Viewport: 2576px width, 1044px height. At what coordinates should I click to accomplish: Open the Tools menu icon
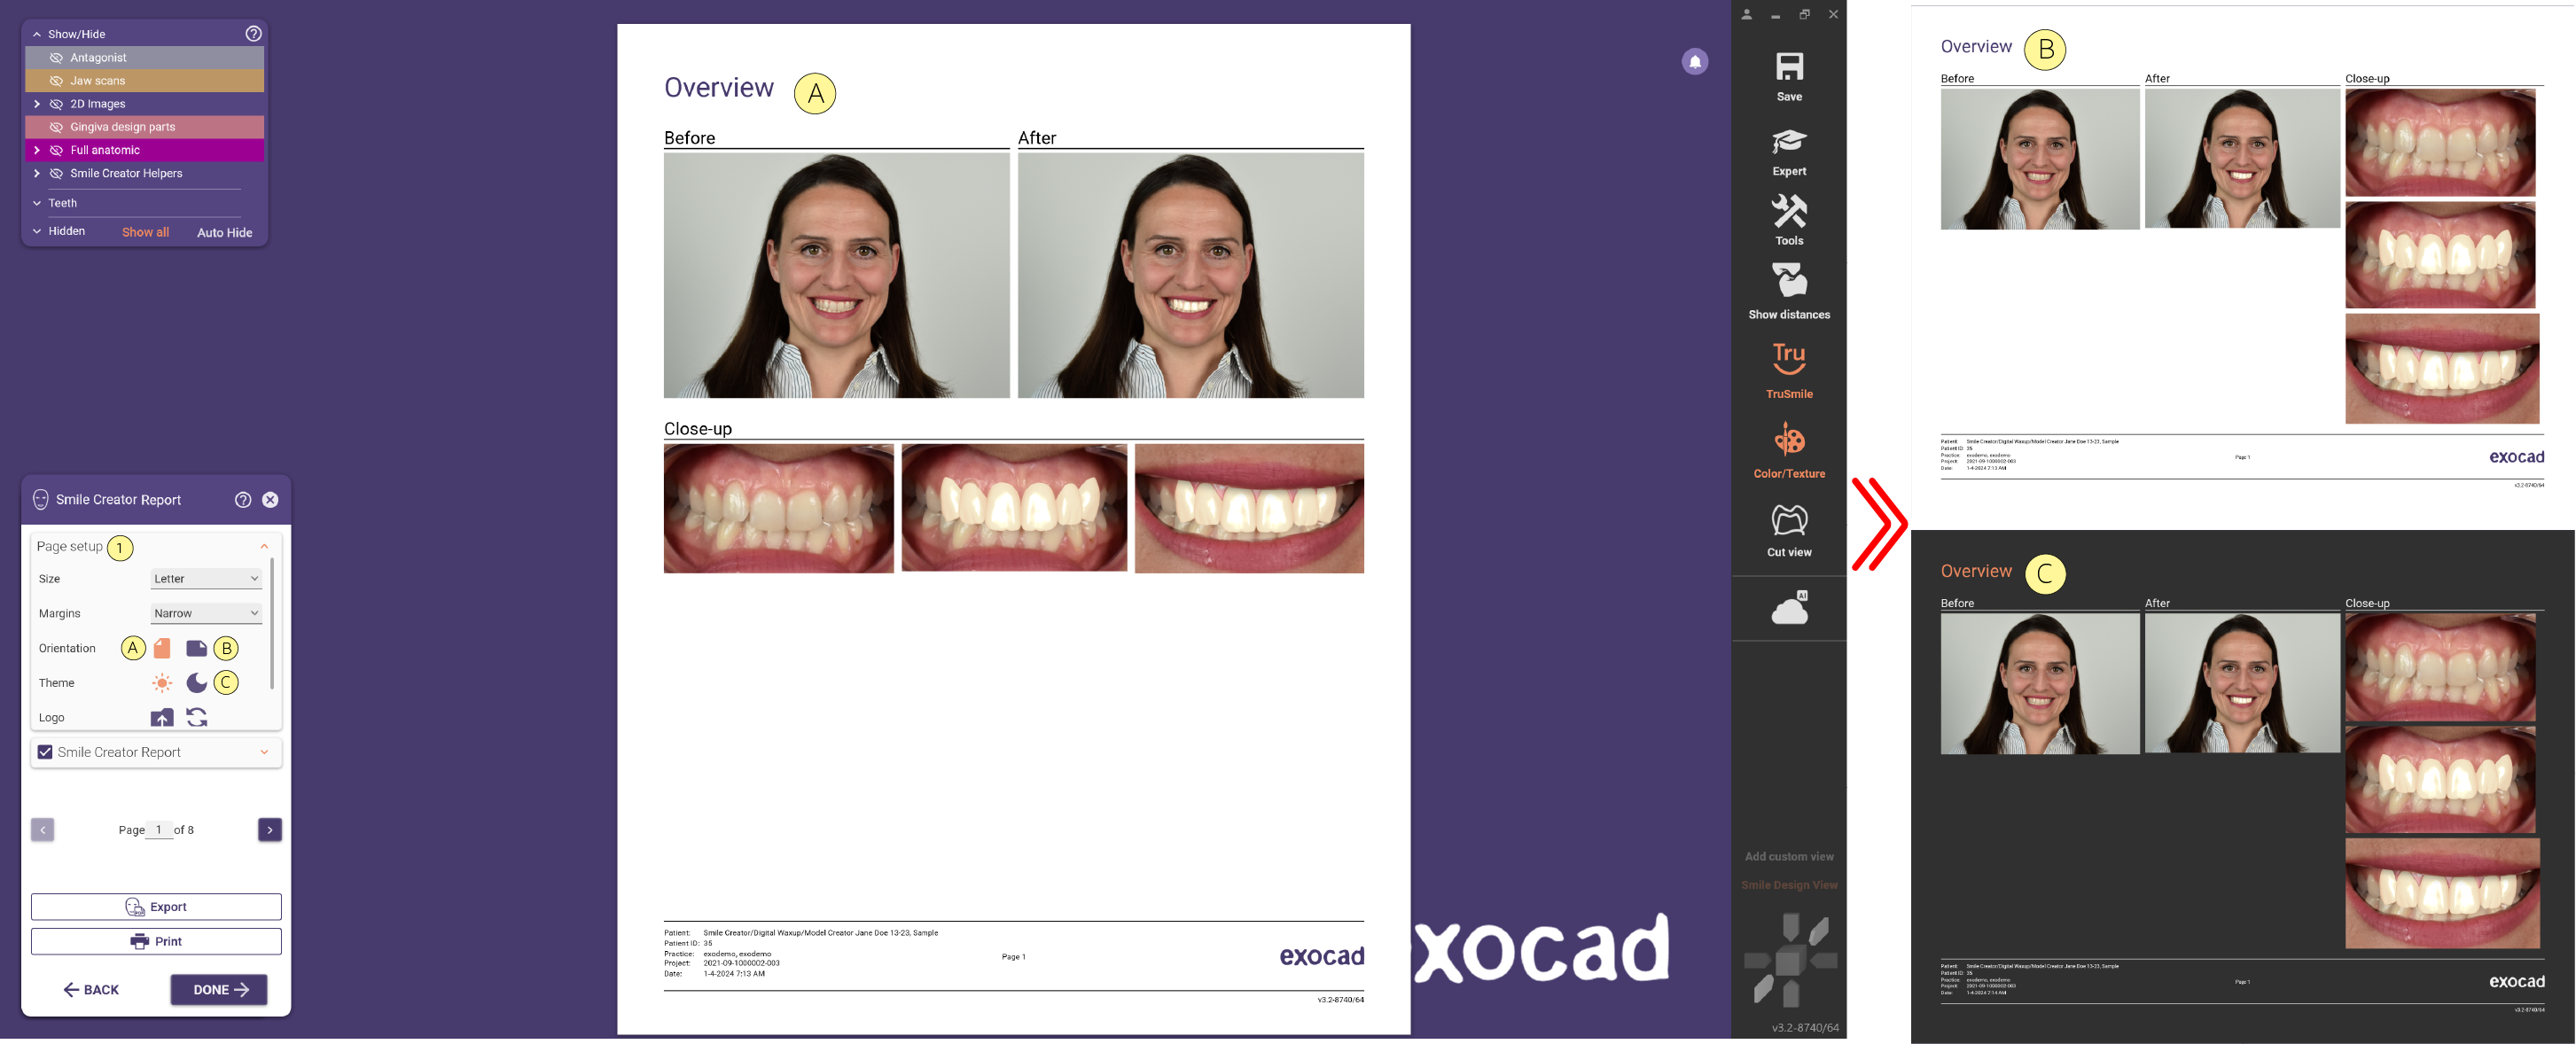coord(1788,211)
